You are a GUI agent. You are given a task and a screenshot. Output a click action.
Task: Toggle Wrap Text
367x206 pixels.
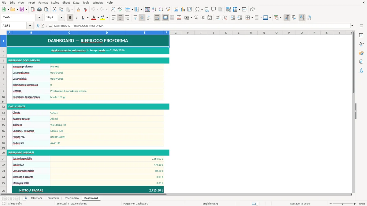tap(157, 18)
